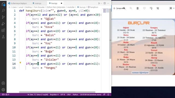Click the string "Boğa" on line 11
The width and height of the screenshot is (175, 98).
(x=49, y=51)
